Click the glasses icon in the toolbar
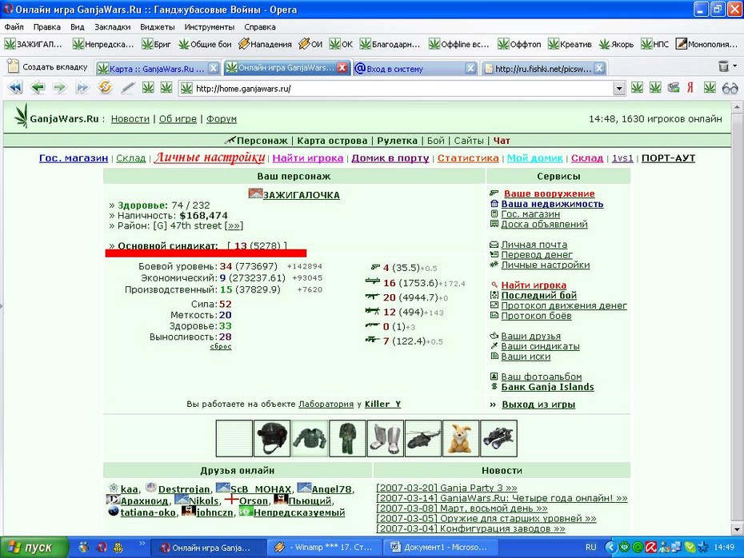This screenshot has width=744, height=558. 730,88
